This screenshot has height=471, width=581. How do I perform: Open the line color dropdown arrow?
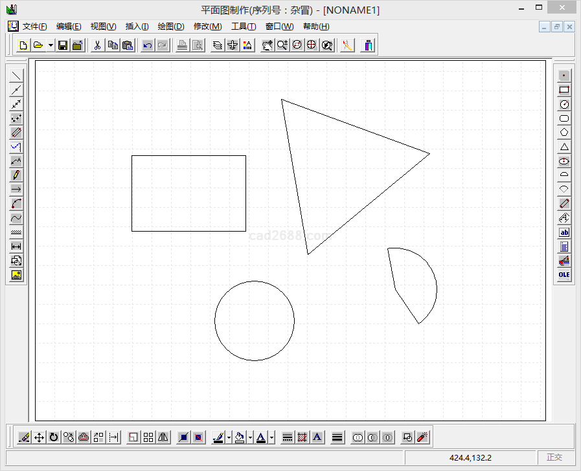point(229,437)
